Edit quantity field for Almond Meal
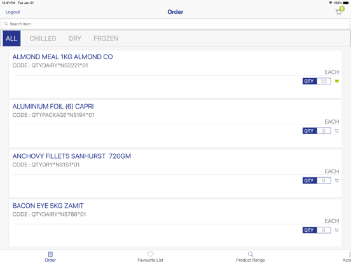Image resolution: width=351 pixels, height=263 pixels. [x=324, y=81]
